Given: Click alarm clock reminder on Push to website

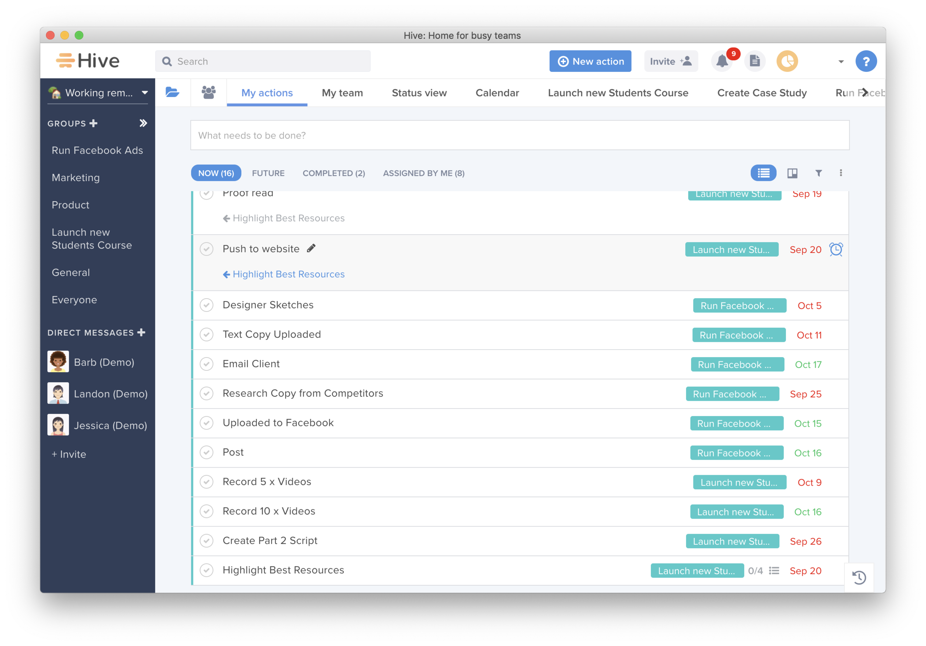Looking at the screenshot, I should (x=836, y=249).
